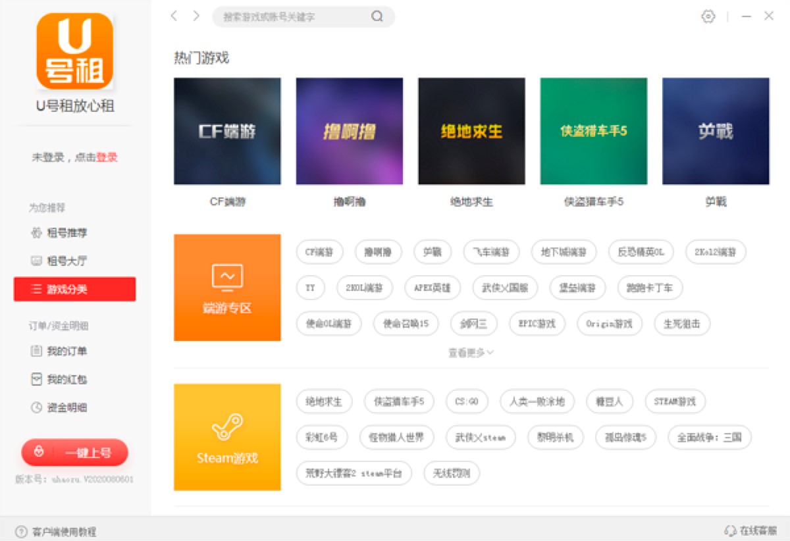Open the 侠盗猎车手5 game tile
This screenshot has width=790, height=541.
(592, 130)
